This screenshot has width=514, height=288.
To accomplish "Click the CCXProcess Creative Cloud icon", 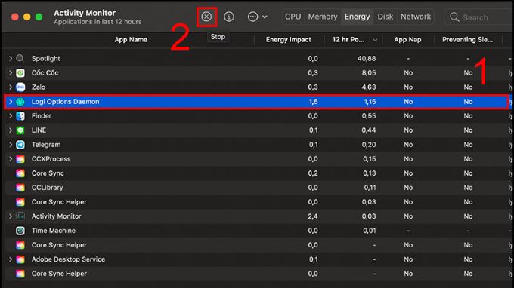I will [x=20, y=159].
